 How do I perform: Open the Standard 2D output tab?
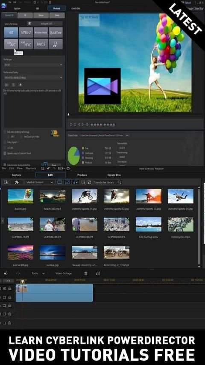(9, 15)
